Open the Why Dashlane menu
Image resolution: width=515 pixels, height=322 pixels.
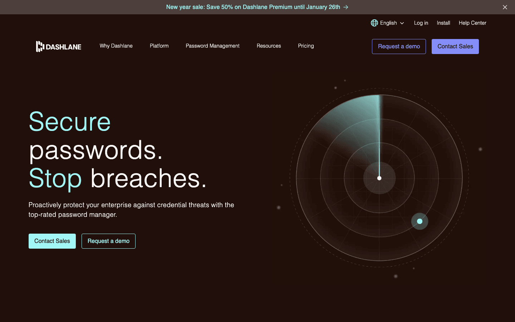[x=116, y=46]
